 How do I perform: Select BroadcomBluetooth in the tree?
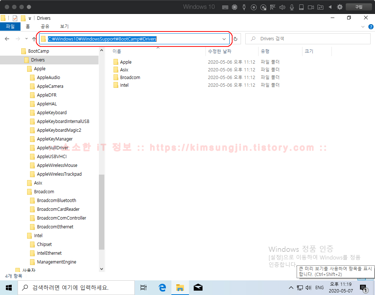point(56,201)
